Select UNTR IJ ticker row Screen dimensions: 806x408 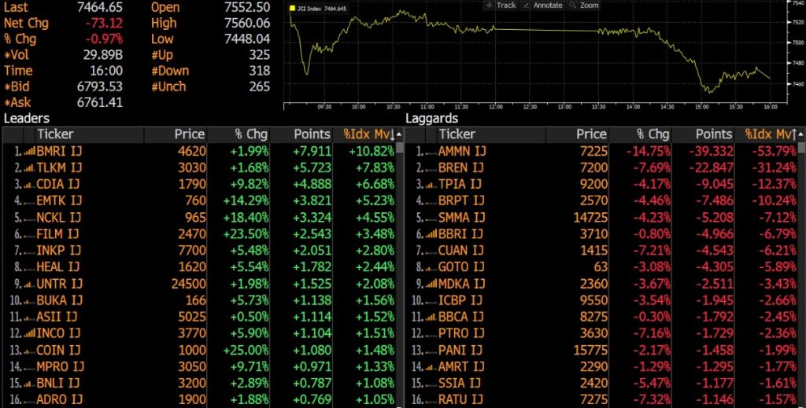click(59, 284)
